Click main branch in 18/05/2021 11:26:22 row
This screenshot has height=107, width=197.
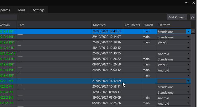pyautogui.click(x=146, y=59)
